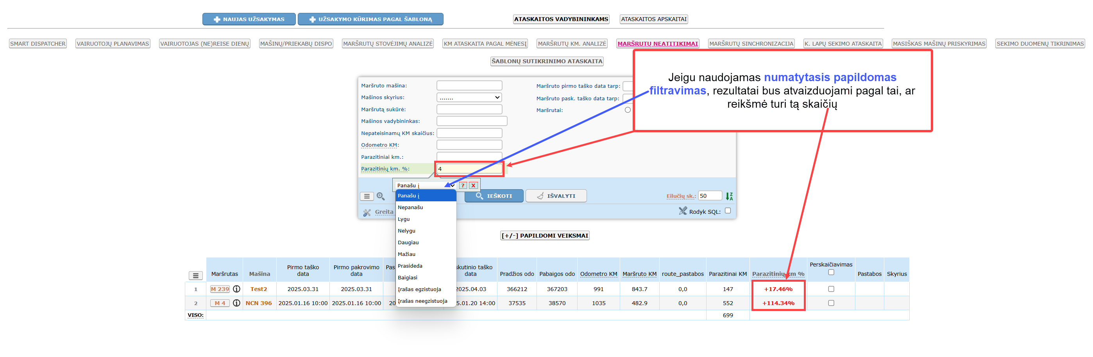The width and height of the screenshot is (1093, 357).
Task: Click the Nepateisinamų KM skaičius field
Action: [x=469, y=133]
